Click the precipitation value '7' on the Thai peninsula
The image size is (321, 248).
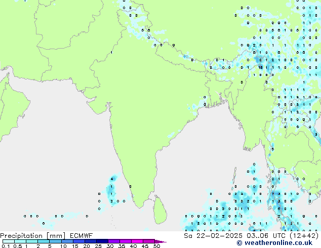tap(273, 194)
